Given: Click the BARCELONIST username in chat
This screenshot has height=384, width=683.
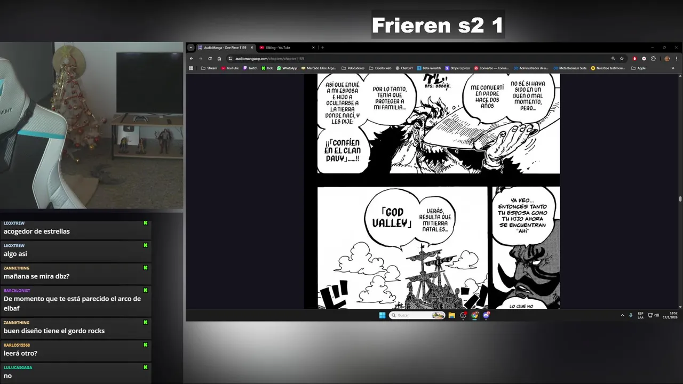Looking at the screenshot, I should (17, 291).
